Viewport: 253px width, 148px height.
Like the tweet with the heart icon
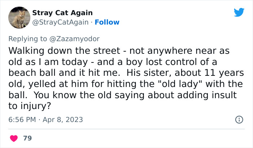[x=14, y=138]
